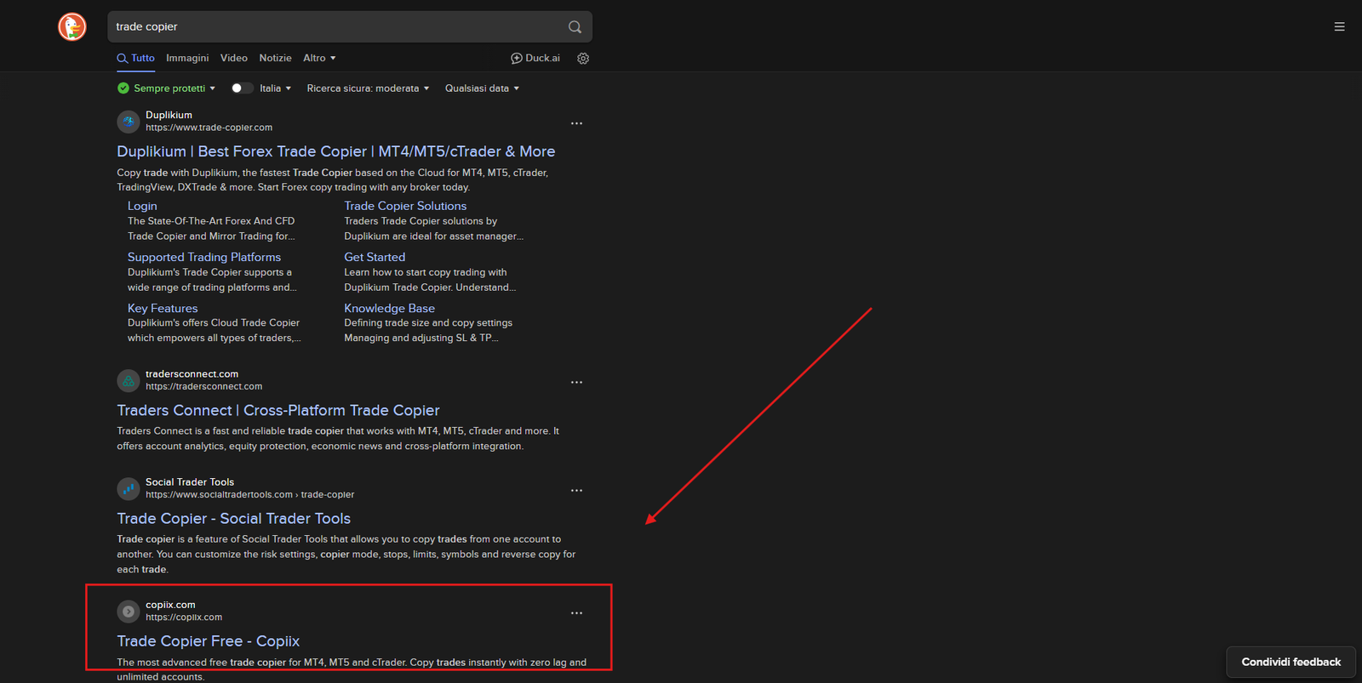The height and width of the screenshot is (683, 1362).
Task: Switch to the Immagini tab
Action: [x=187, y=59]
